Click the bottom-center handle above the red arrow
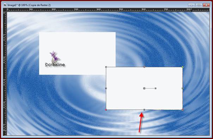Image resolution: width=213 pixels, height=139 pixels. coord(144,110)
